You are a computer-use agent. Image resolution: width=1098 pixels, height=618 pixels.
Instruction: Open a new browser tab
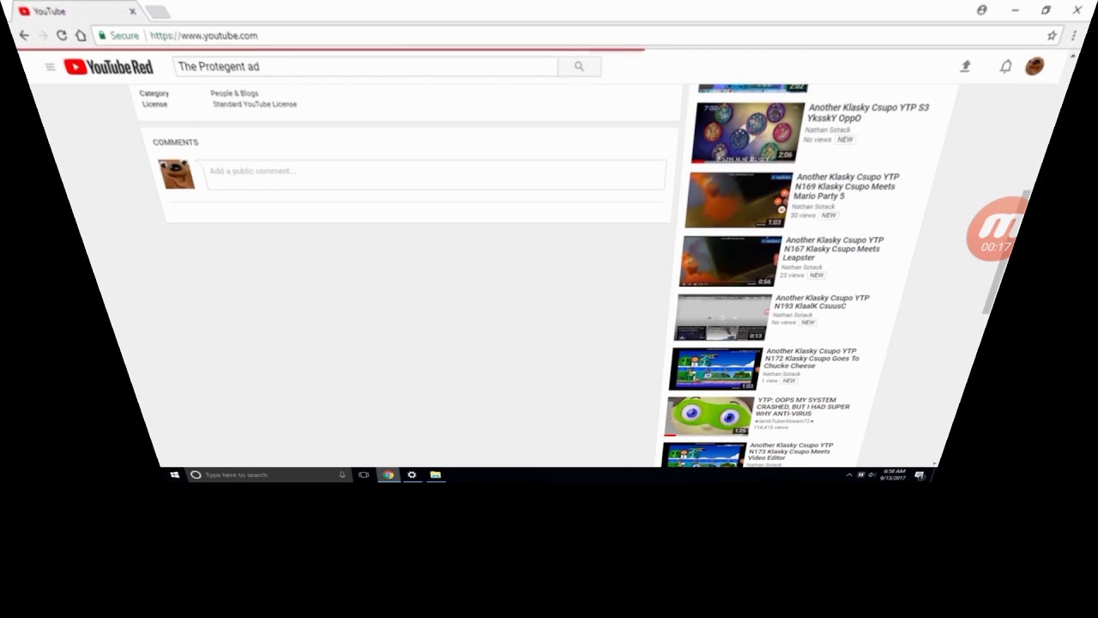pyautogui.click(x=158, y=12)
